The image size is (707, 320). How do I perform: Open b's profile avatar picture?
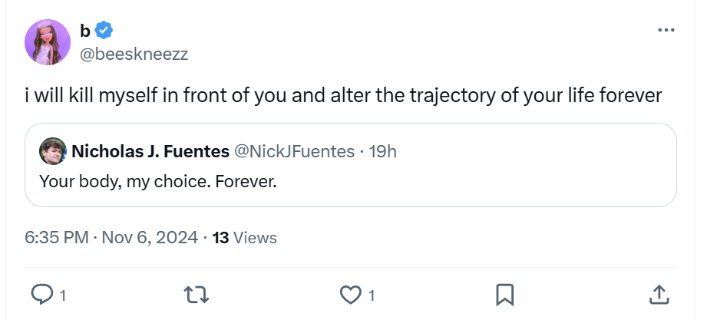[48, 42]
